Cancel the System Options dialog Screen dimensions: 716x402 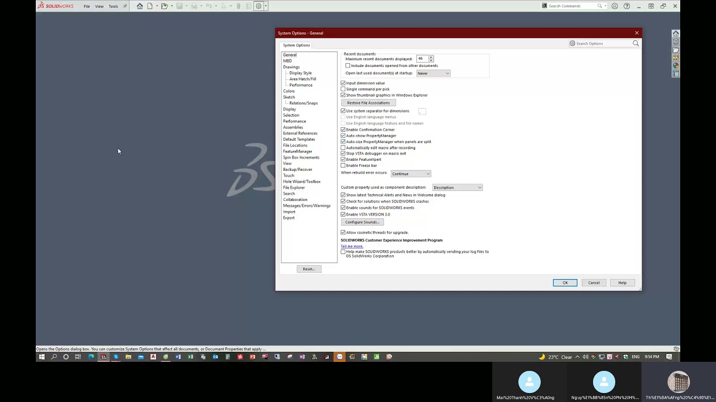pyautogui.click(x=593, y=283)
